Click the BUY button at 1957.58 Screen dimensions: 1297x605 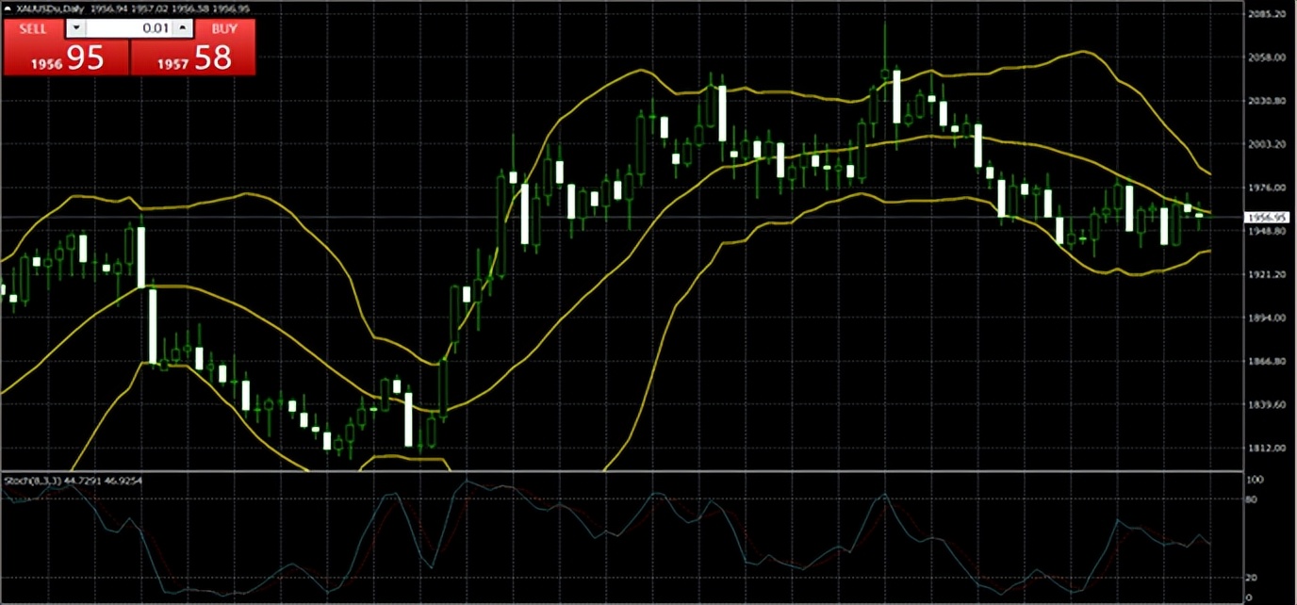click(192, 47)
